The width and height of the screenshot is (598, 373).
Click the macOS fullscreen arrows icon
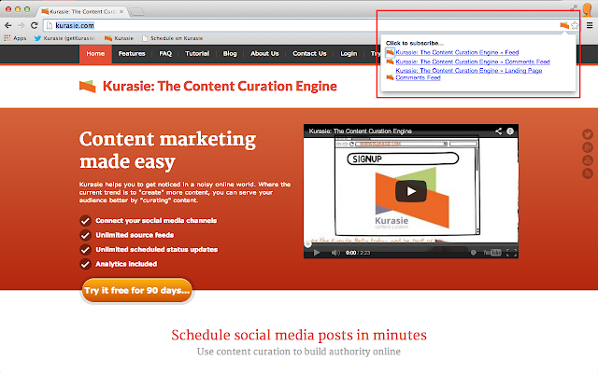[574, 7]
